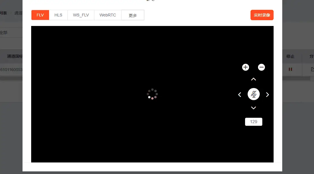Click the red stop pause icon in background table

point(290,69)
